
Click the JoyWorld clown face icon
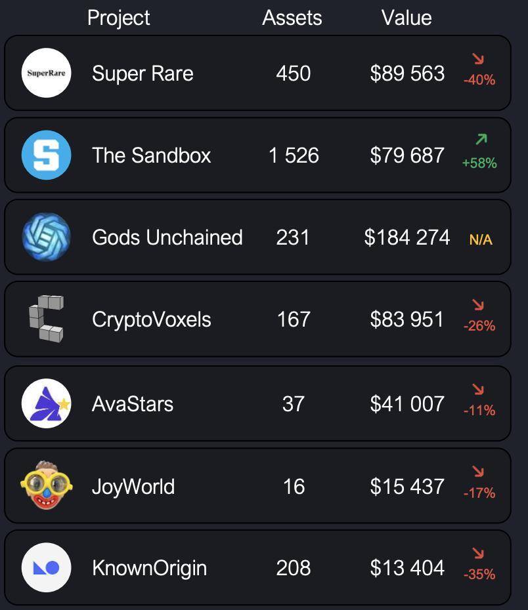pyautogui.click(x=46, y=486)
